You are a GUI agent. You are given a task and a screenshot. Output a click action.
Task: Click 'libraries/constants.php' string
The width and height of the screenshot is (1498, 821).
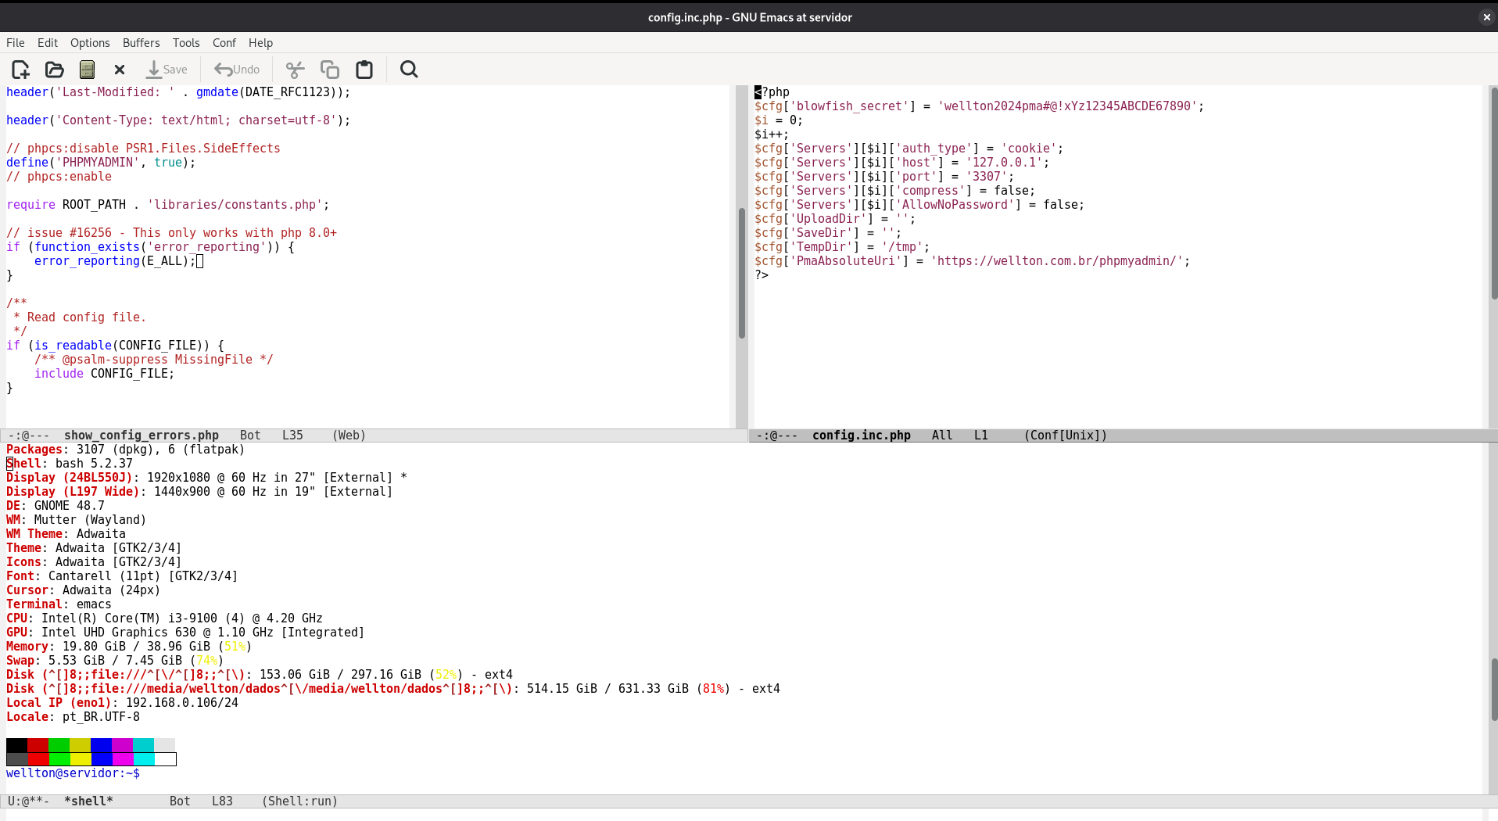(x=235, y=205)
